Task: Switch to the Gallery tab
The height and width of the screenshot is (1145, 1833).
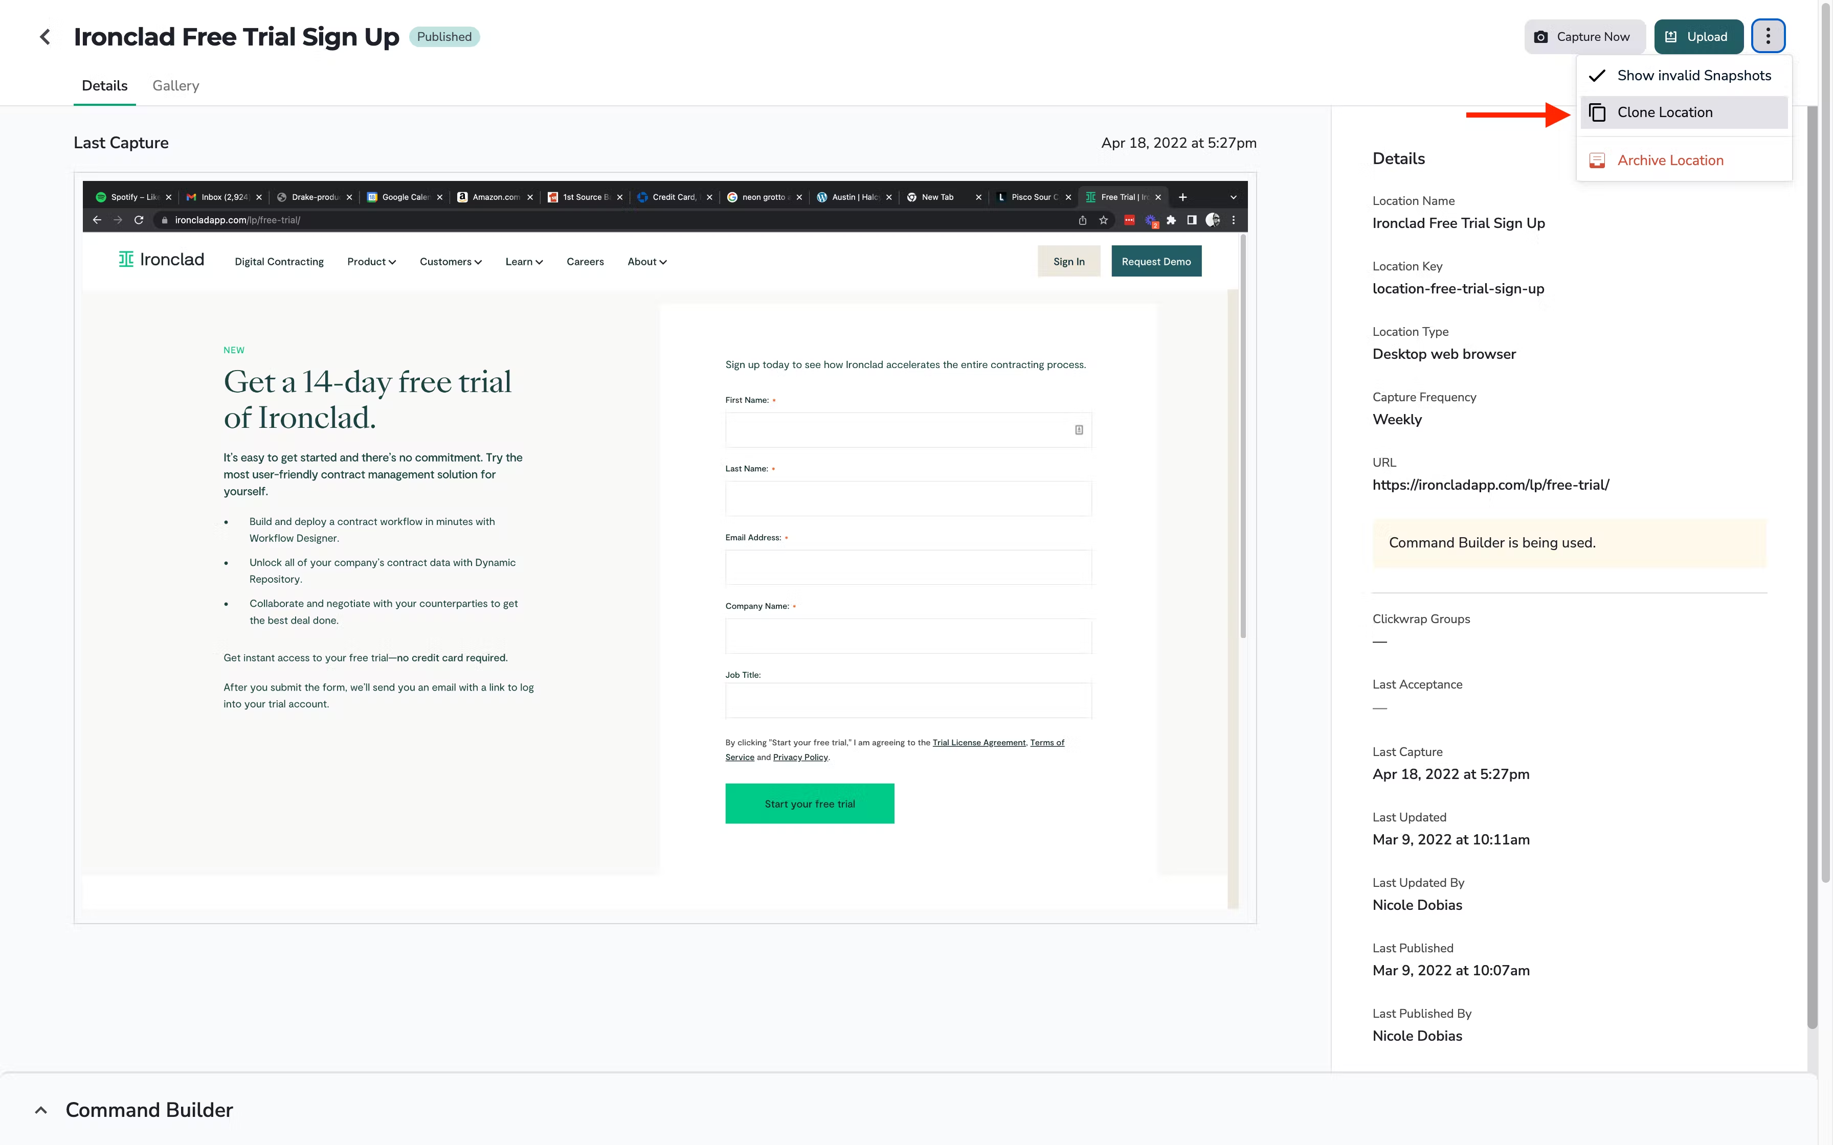Action: click(x=176, y=85)
